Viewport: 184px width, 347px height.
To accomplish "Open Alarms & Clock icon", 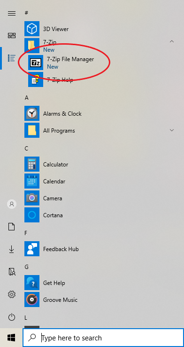I will (32, 113).
